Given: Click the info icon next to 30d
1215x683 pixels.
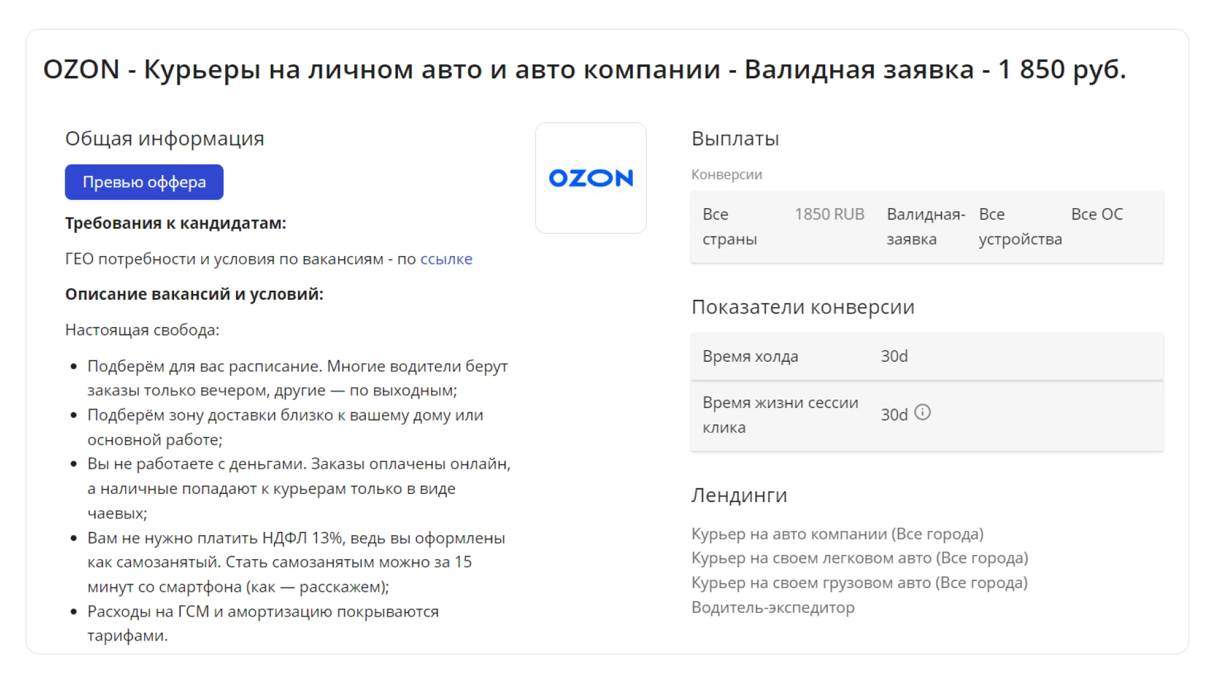Looking at the screenshot, I should (923, 412).
